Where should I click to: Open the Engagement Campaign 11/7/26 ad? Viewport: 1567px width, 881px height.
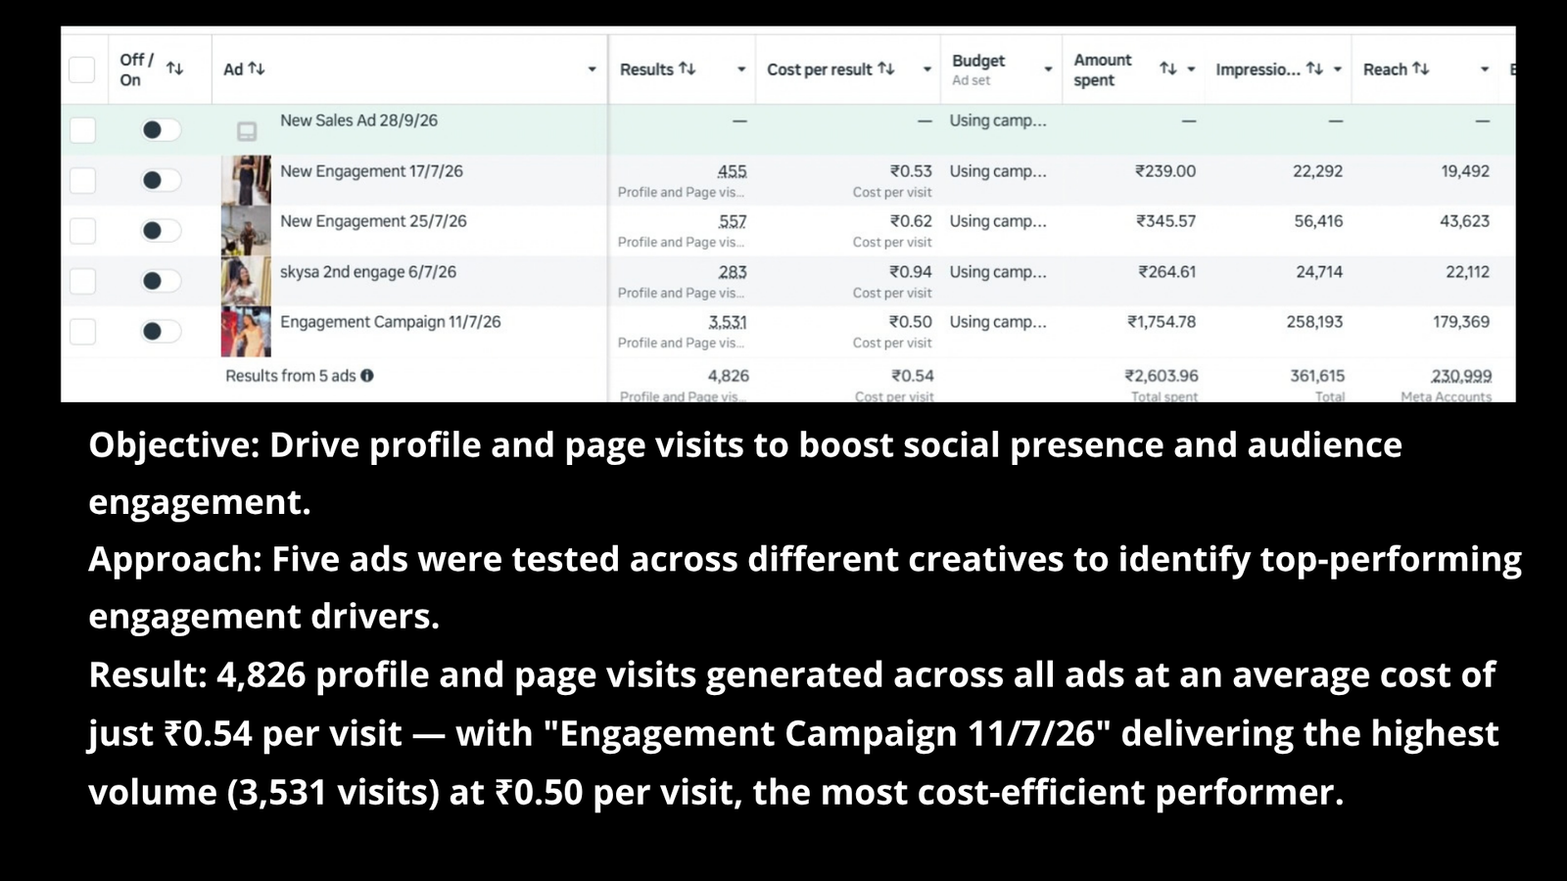pos(390,322)
